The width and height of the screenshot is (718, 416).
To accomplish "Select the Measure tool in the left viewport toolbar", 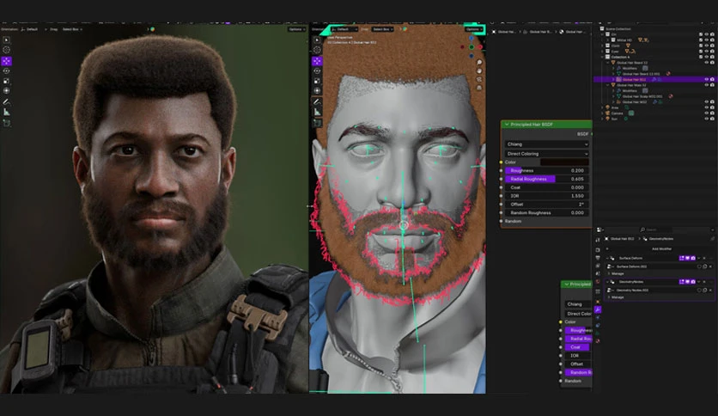I will [6, 112].
